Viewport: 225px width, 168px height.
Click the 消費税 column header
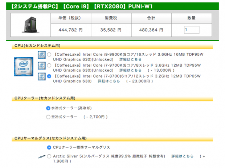[111, 18]
